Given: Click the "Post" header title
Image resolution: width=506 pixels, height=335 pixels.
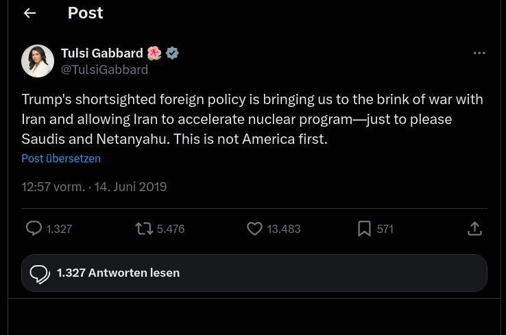Looking at the screenshot, I should 85,13.
